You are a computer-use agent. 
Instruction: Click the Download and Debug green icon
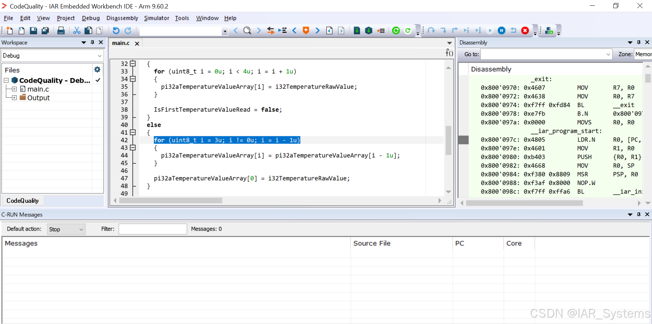[x=396, y=31]
